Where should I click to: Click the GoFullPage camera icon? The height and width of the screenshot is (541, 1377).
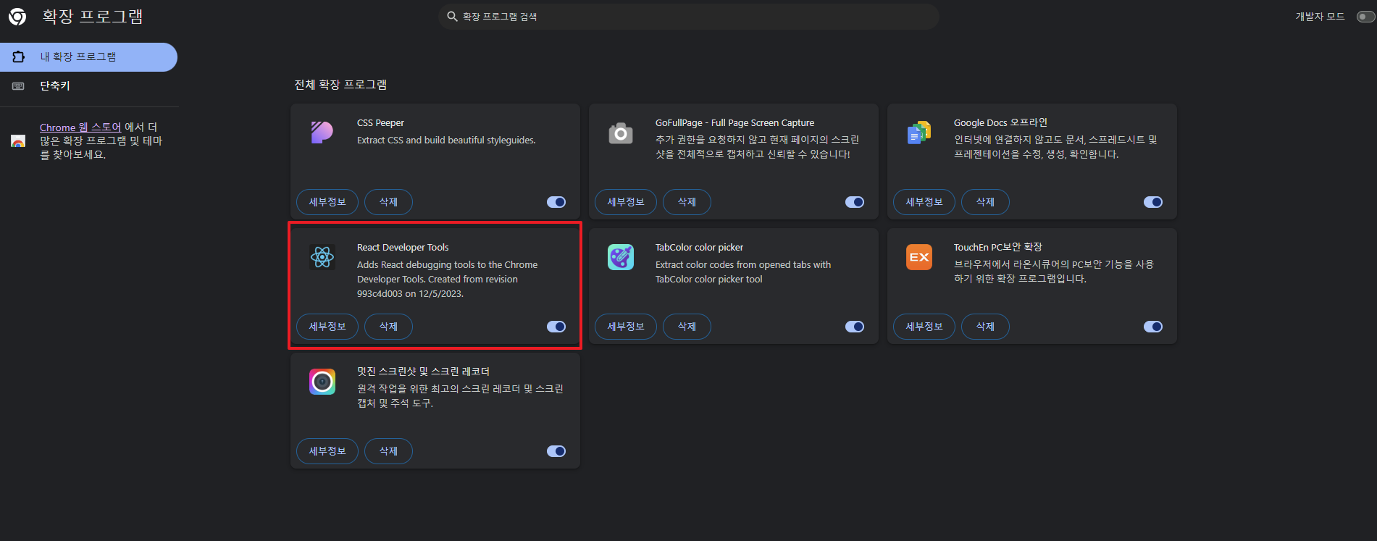point(621,133)
